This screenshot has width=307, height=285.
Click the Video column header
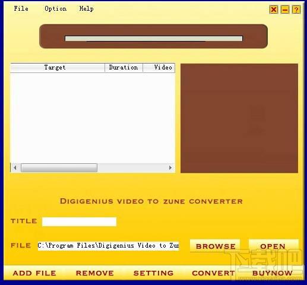(x=159, y=68)
